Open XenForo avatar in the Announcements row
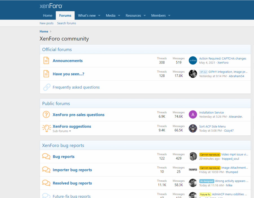This screenshot has width=254, height=198. click(x=193, y=60)
